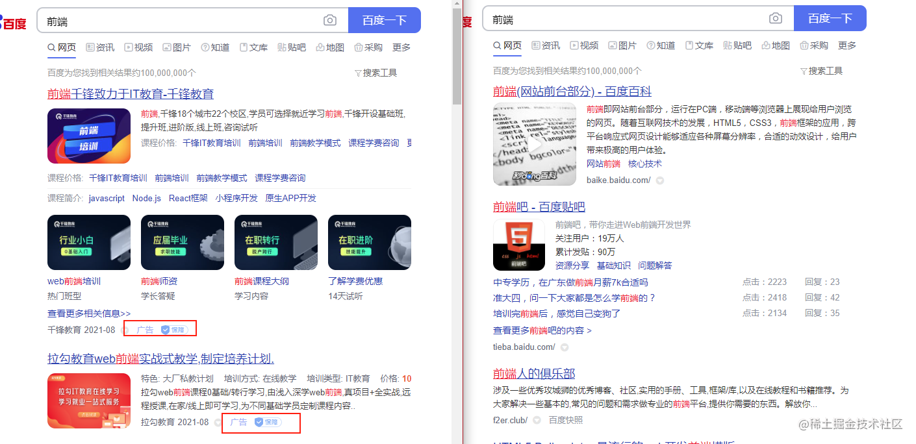Click 查看更多前端吧的内容 > link

point(542,330)
